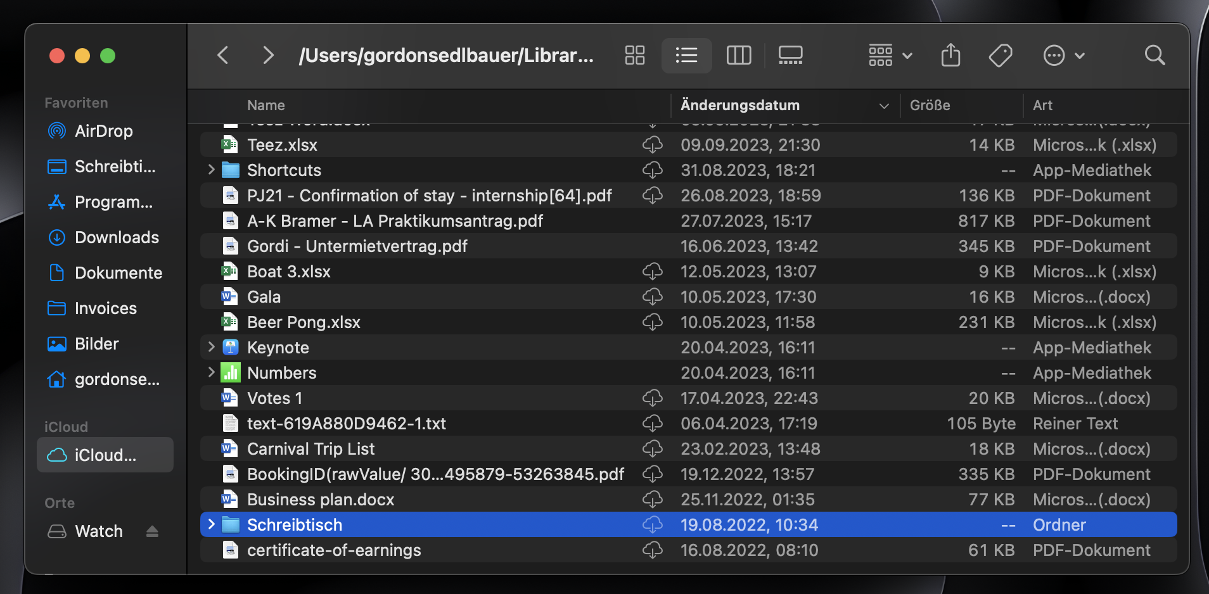
Task: Open the Invoices folder in sidebar
Action: pos(106,308)
